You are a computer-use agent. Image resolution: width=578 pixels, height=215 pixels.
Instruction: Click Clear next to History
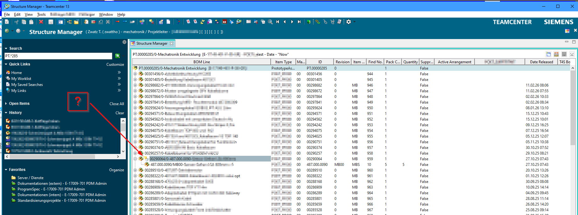120,113
